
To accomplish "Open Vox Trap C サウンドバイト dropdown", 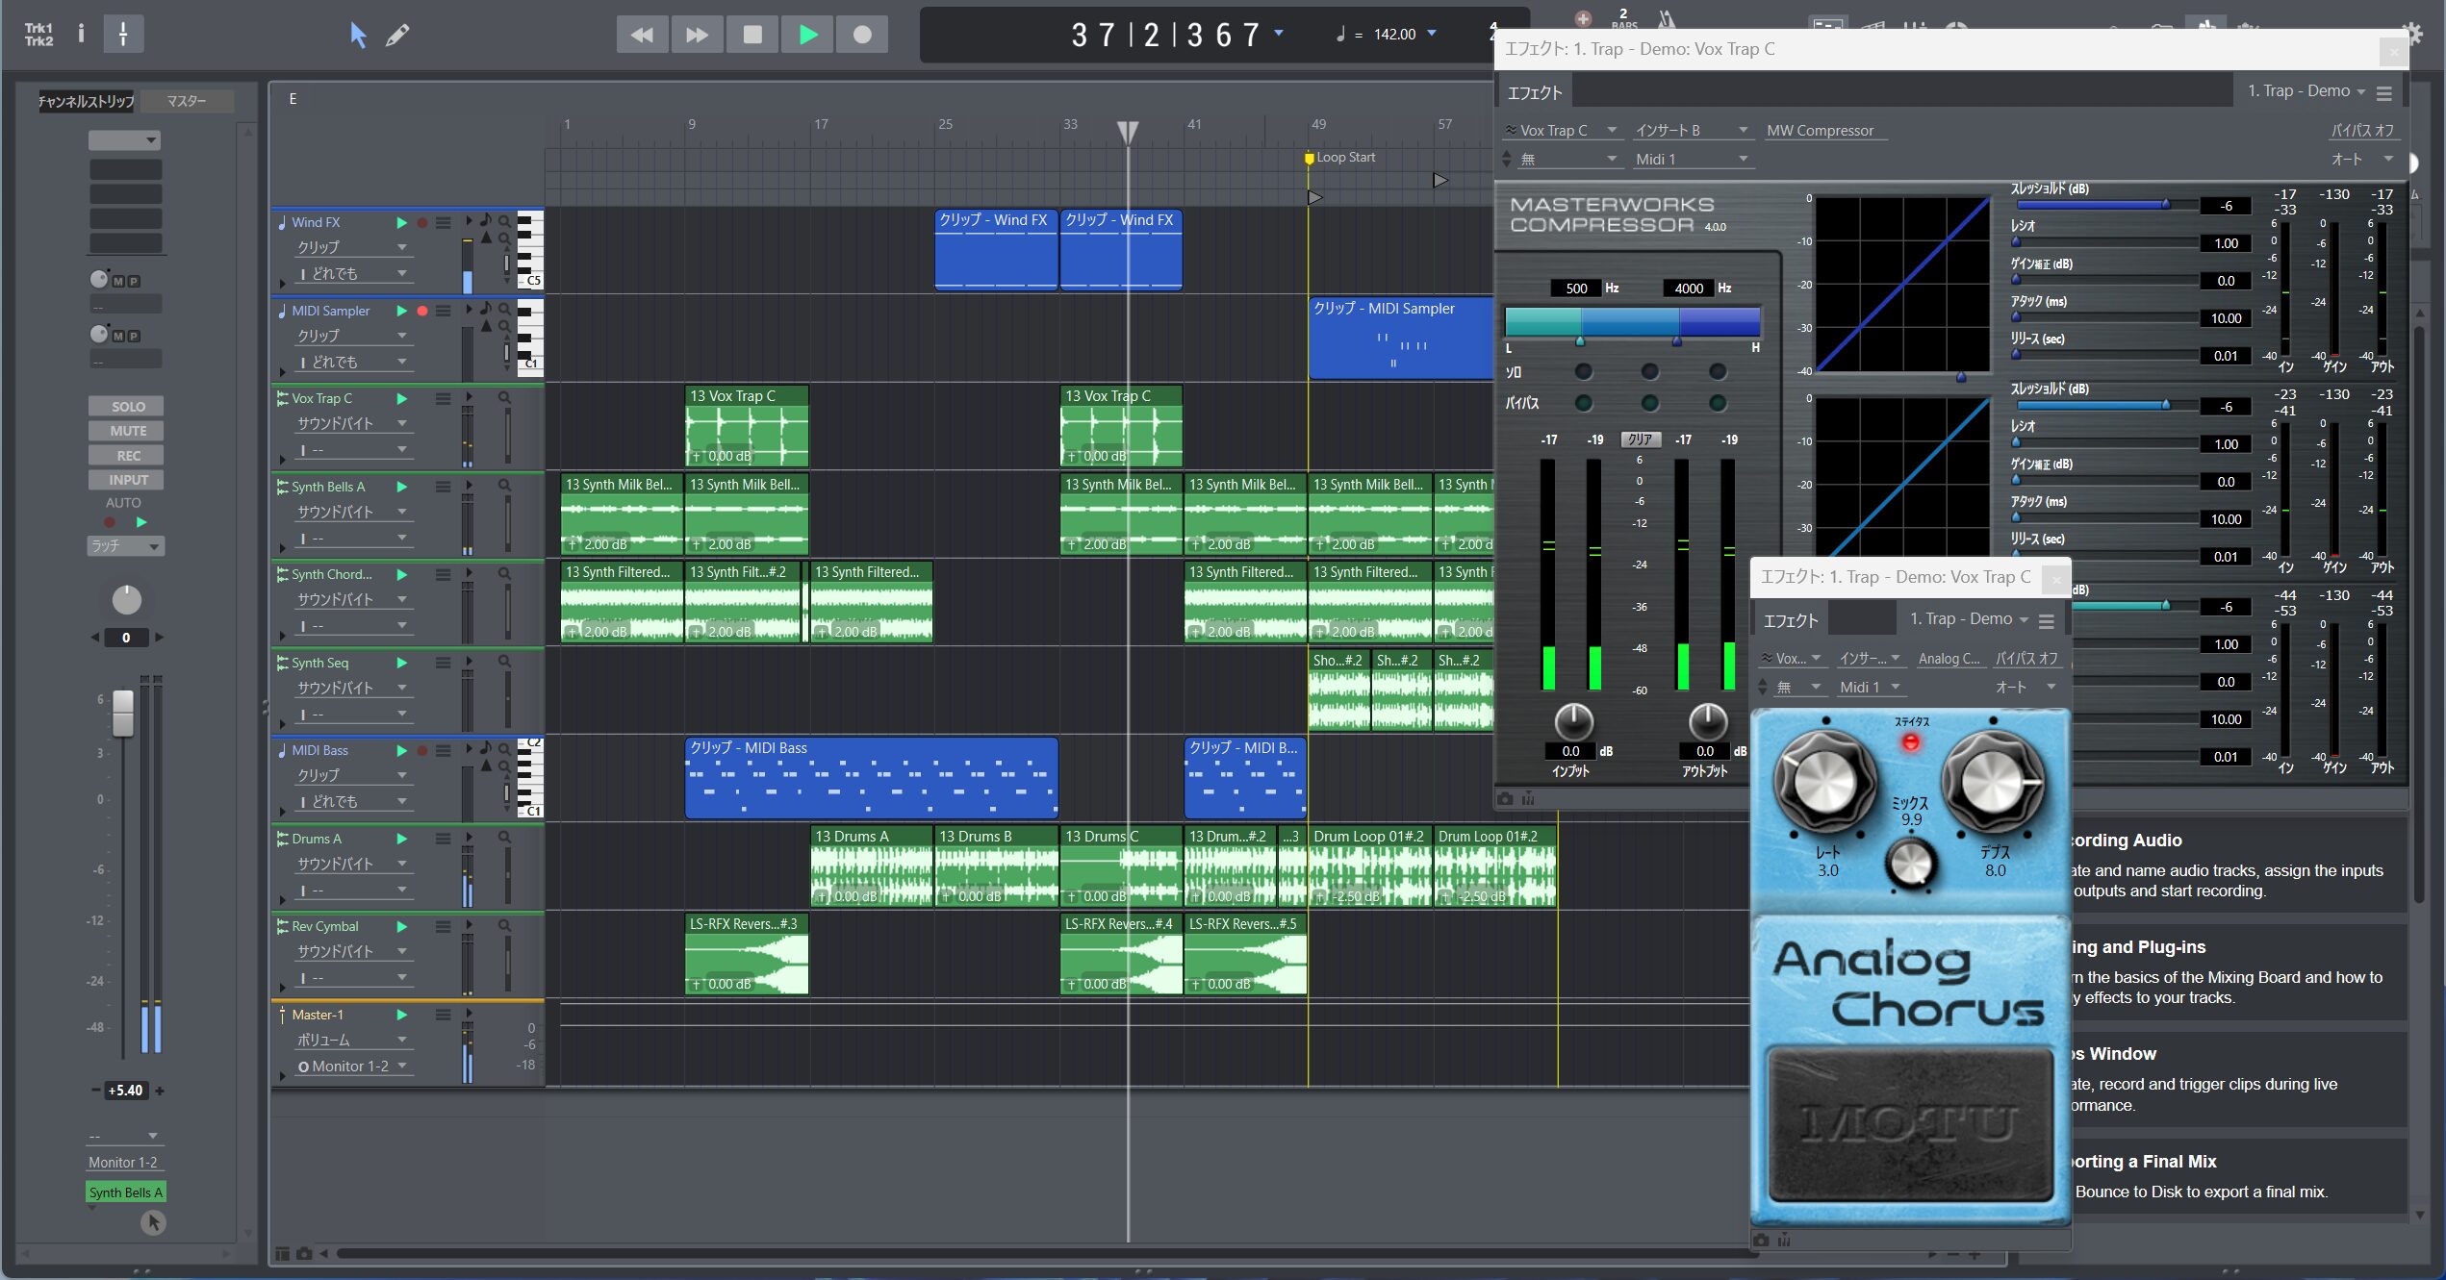I will click(x=353, y=423).
